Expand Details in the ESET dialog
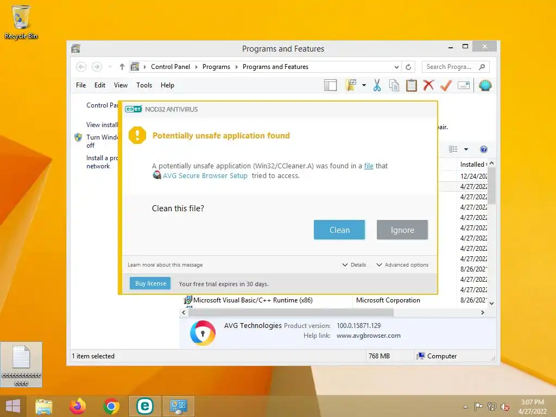Viewport: 556px width, 417px height. point(354,265)
